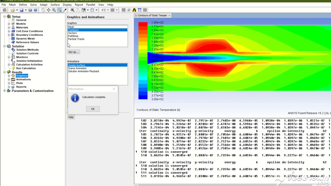The image size is (331, 186).
Task: Open the blue help question-mark icon
Action: pyautogui.click(x=35, y=10)
